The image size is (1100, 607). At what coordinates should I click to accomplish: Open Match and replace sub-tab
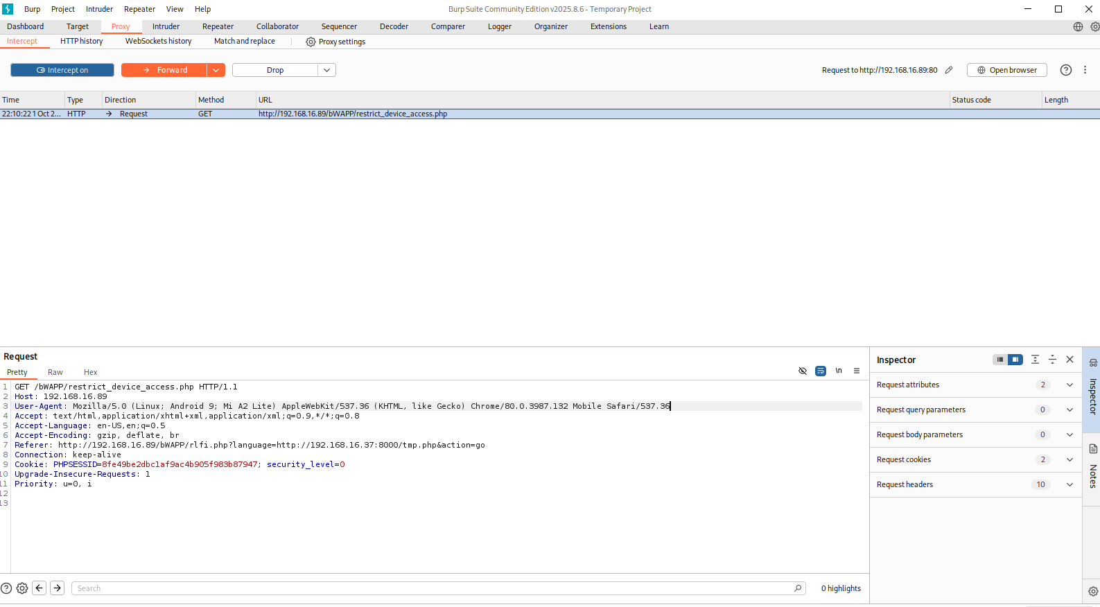(x=244, y=41)
